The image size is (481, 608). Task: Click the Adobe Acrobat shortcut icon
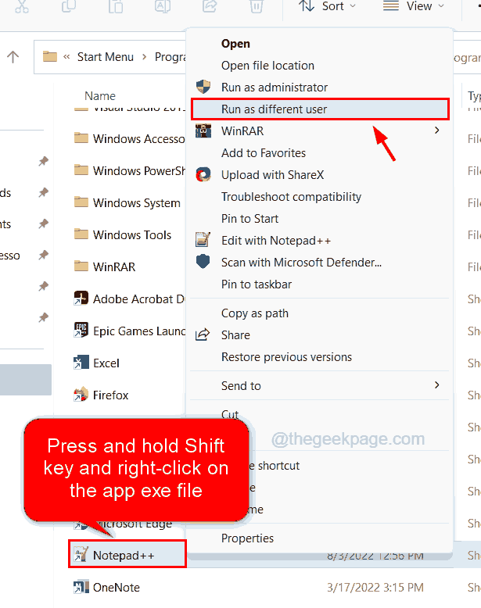(x=81, y=299)
